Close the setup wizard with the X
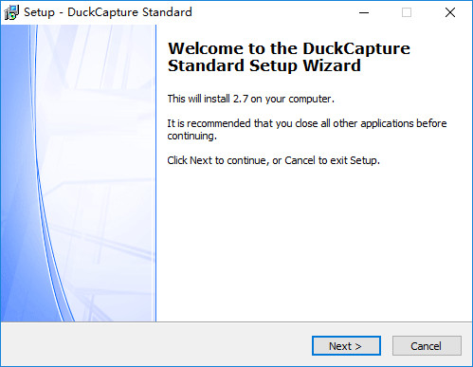This screenshot has height=367, width=473. pyautogui.click(x=450, y=12)
